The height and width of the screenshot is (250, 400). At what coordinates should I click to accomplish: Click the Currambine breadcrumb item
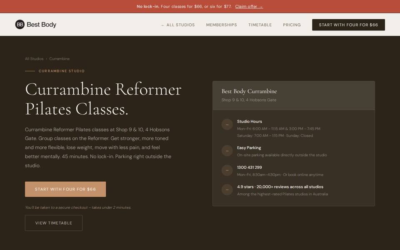[x=60, y=59]
